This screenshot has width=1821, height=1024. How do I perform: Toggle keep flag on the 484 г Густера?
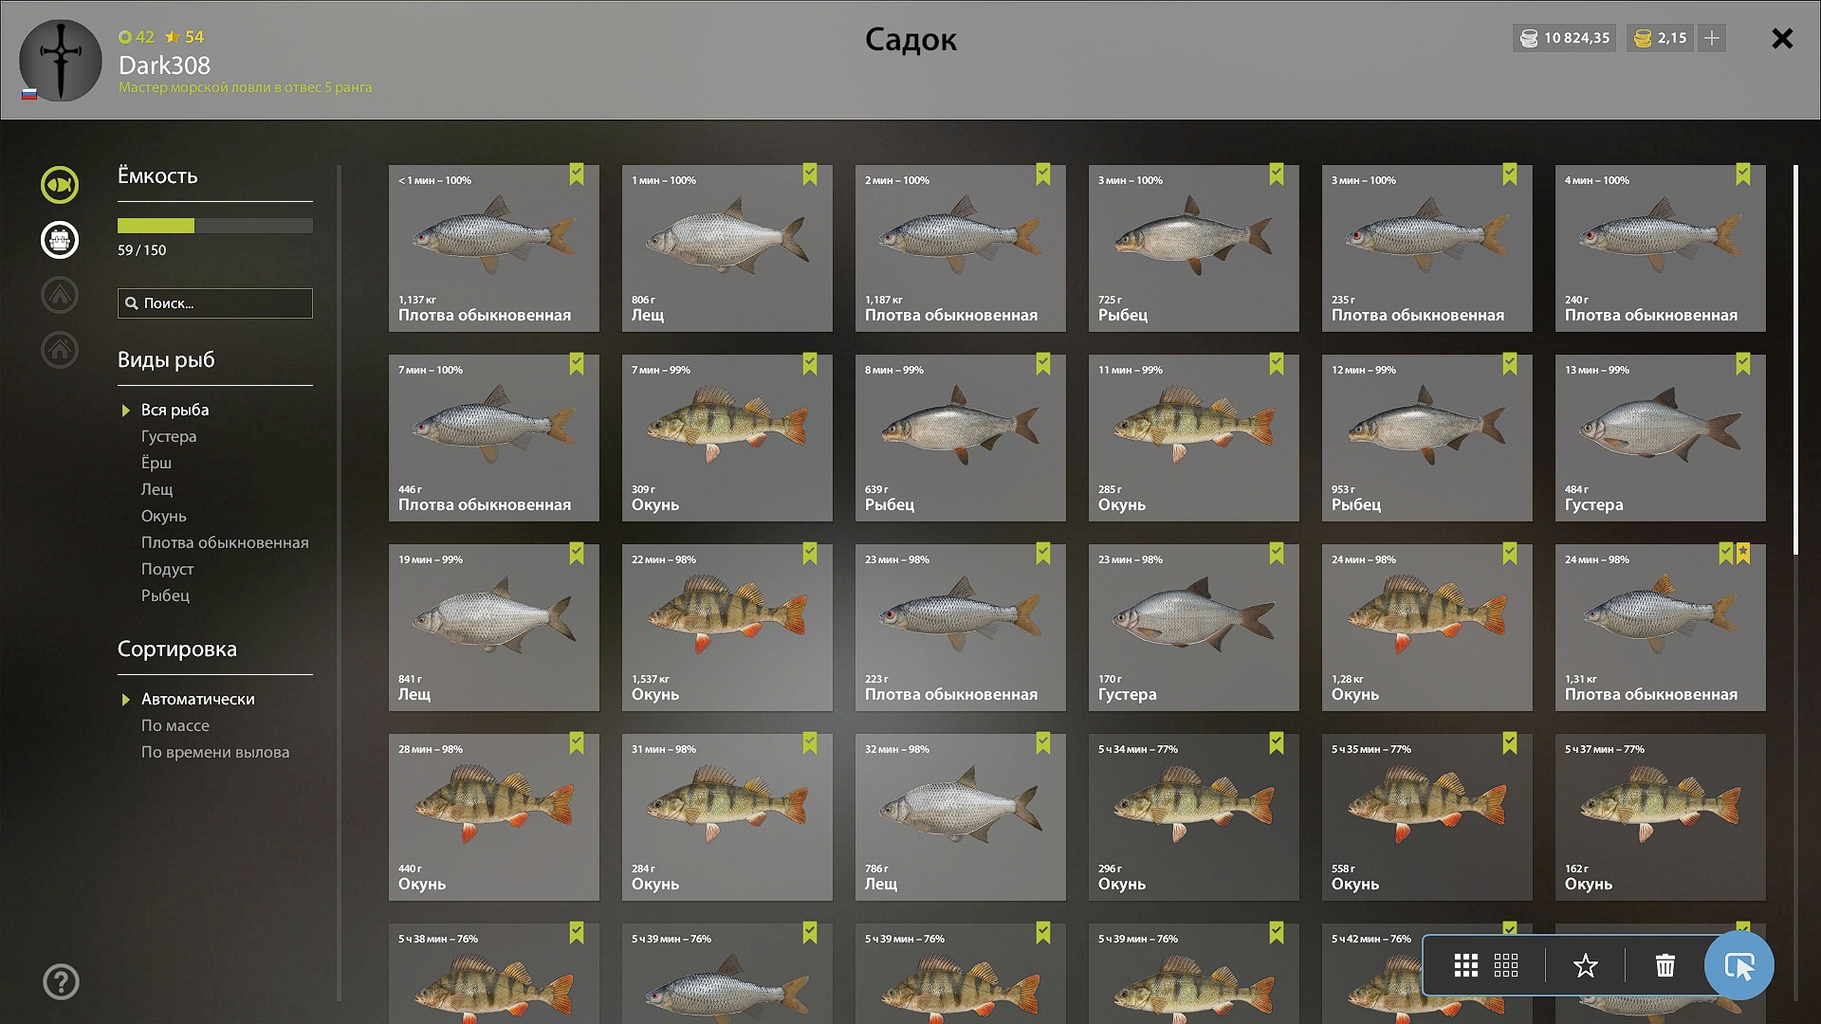click(x=1743, y=364)
